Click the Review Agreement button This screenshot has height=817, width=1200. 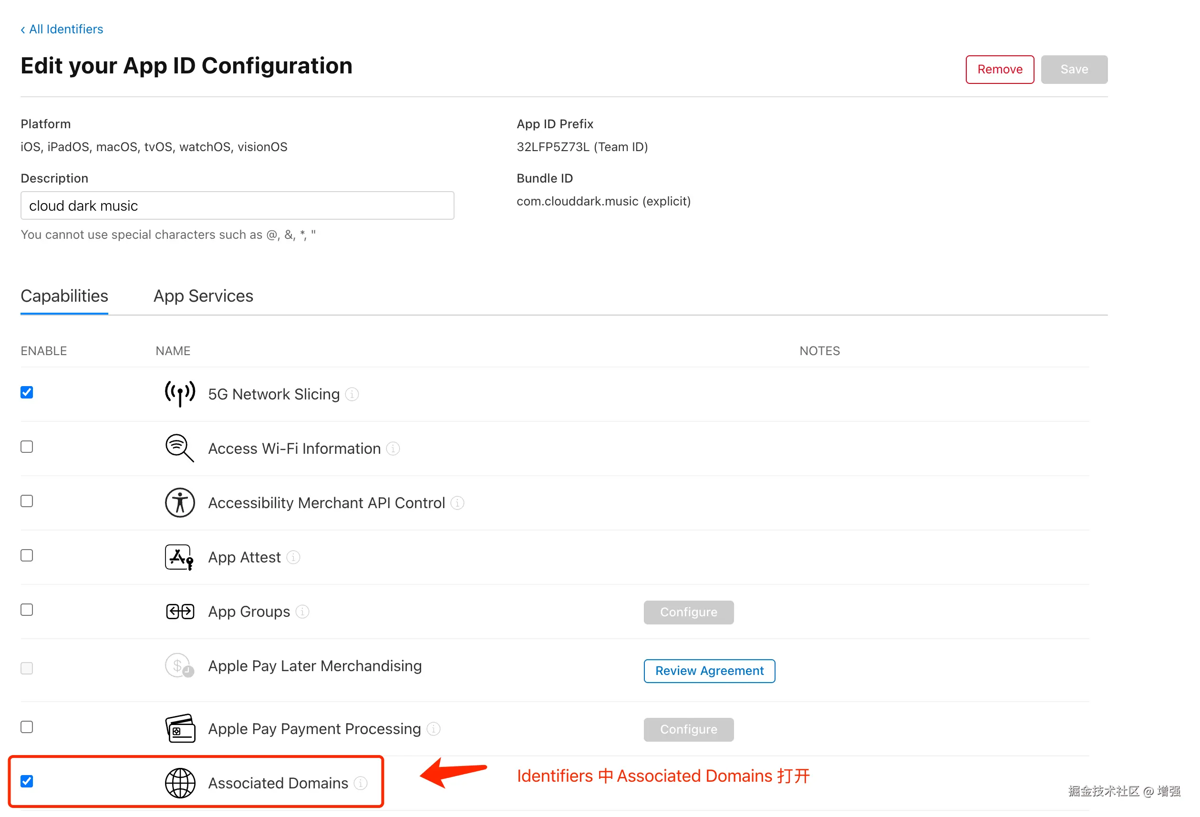709,671
